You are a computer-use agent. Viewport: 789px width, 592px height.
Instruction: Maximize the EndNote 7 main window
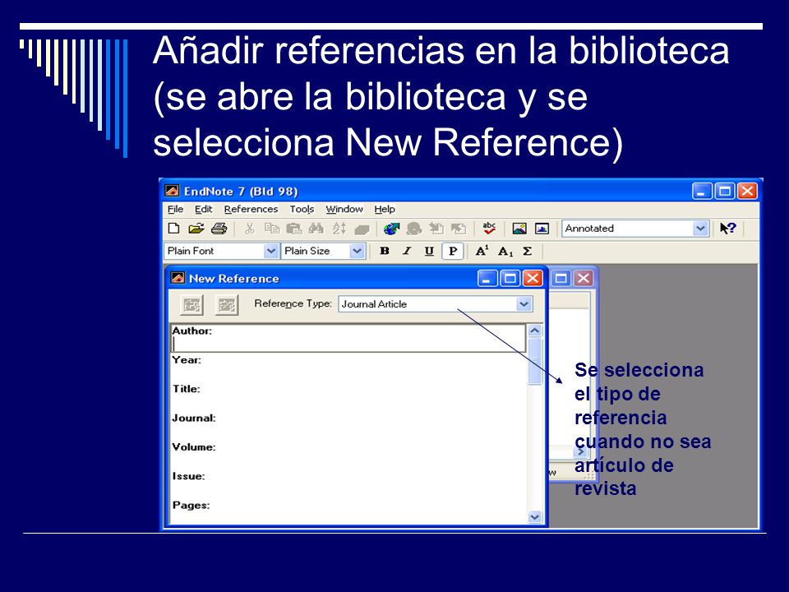pos(725,192)
